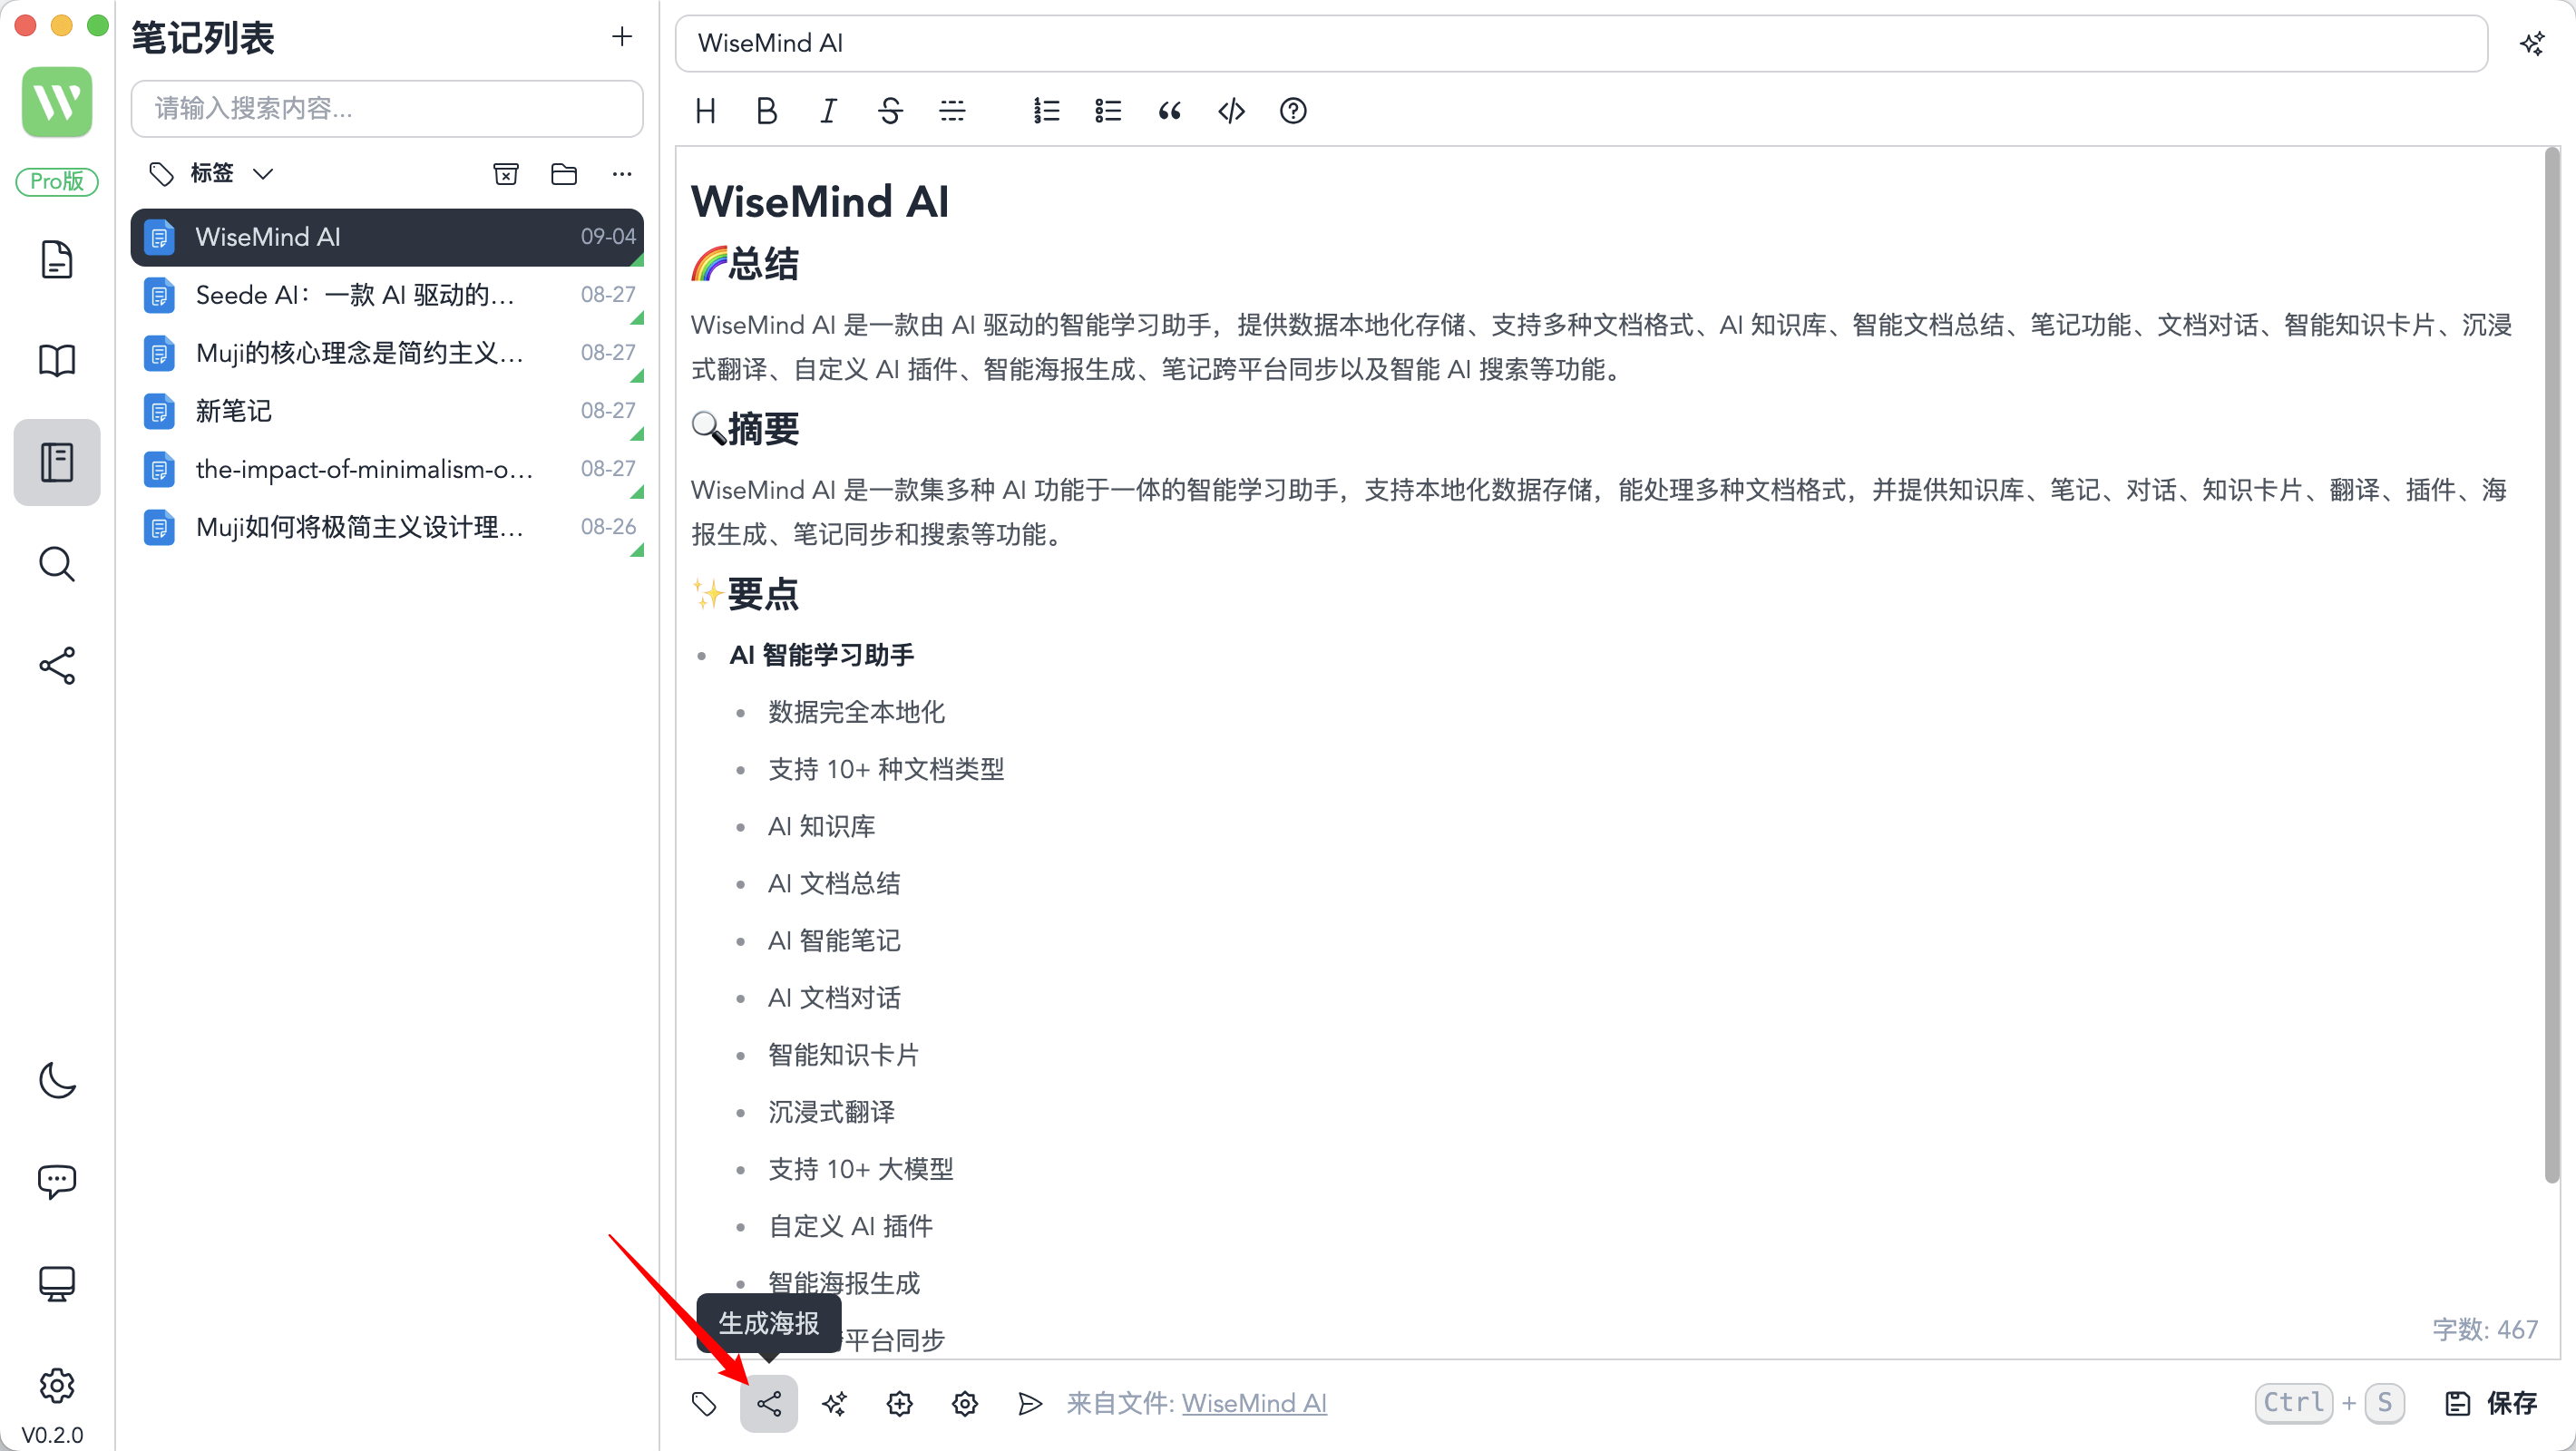
Task: Click the bullet 数据完全本地化
Action: [x=856, y=712]
